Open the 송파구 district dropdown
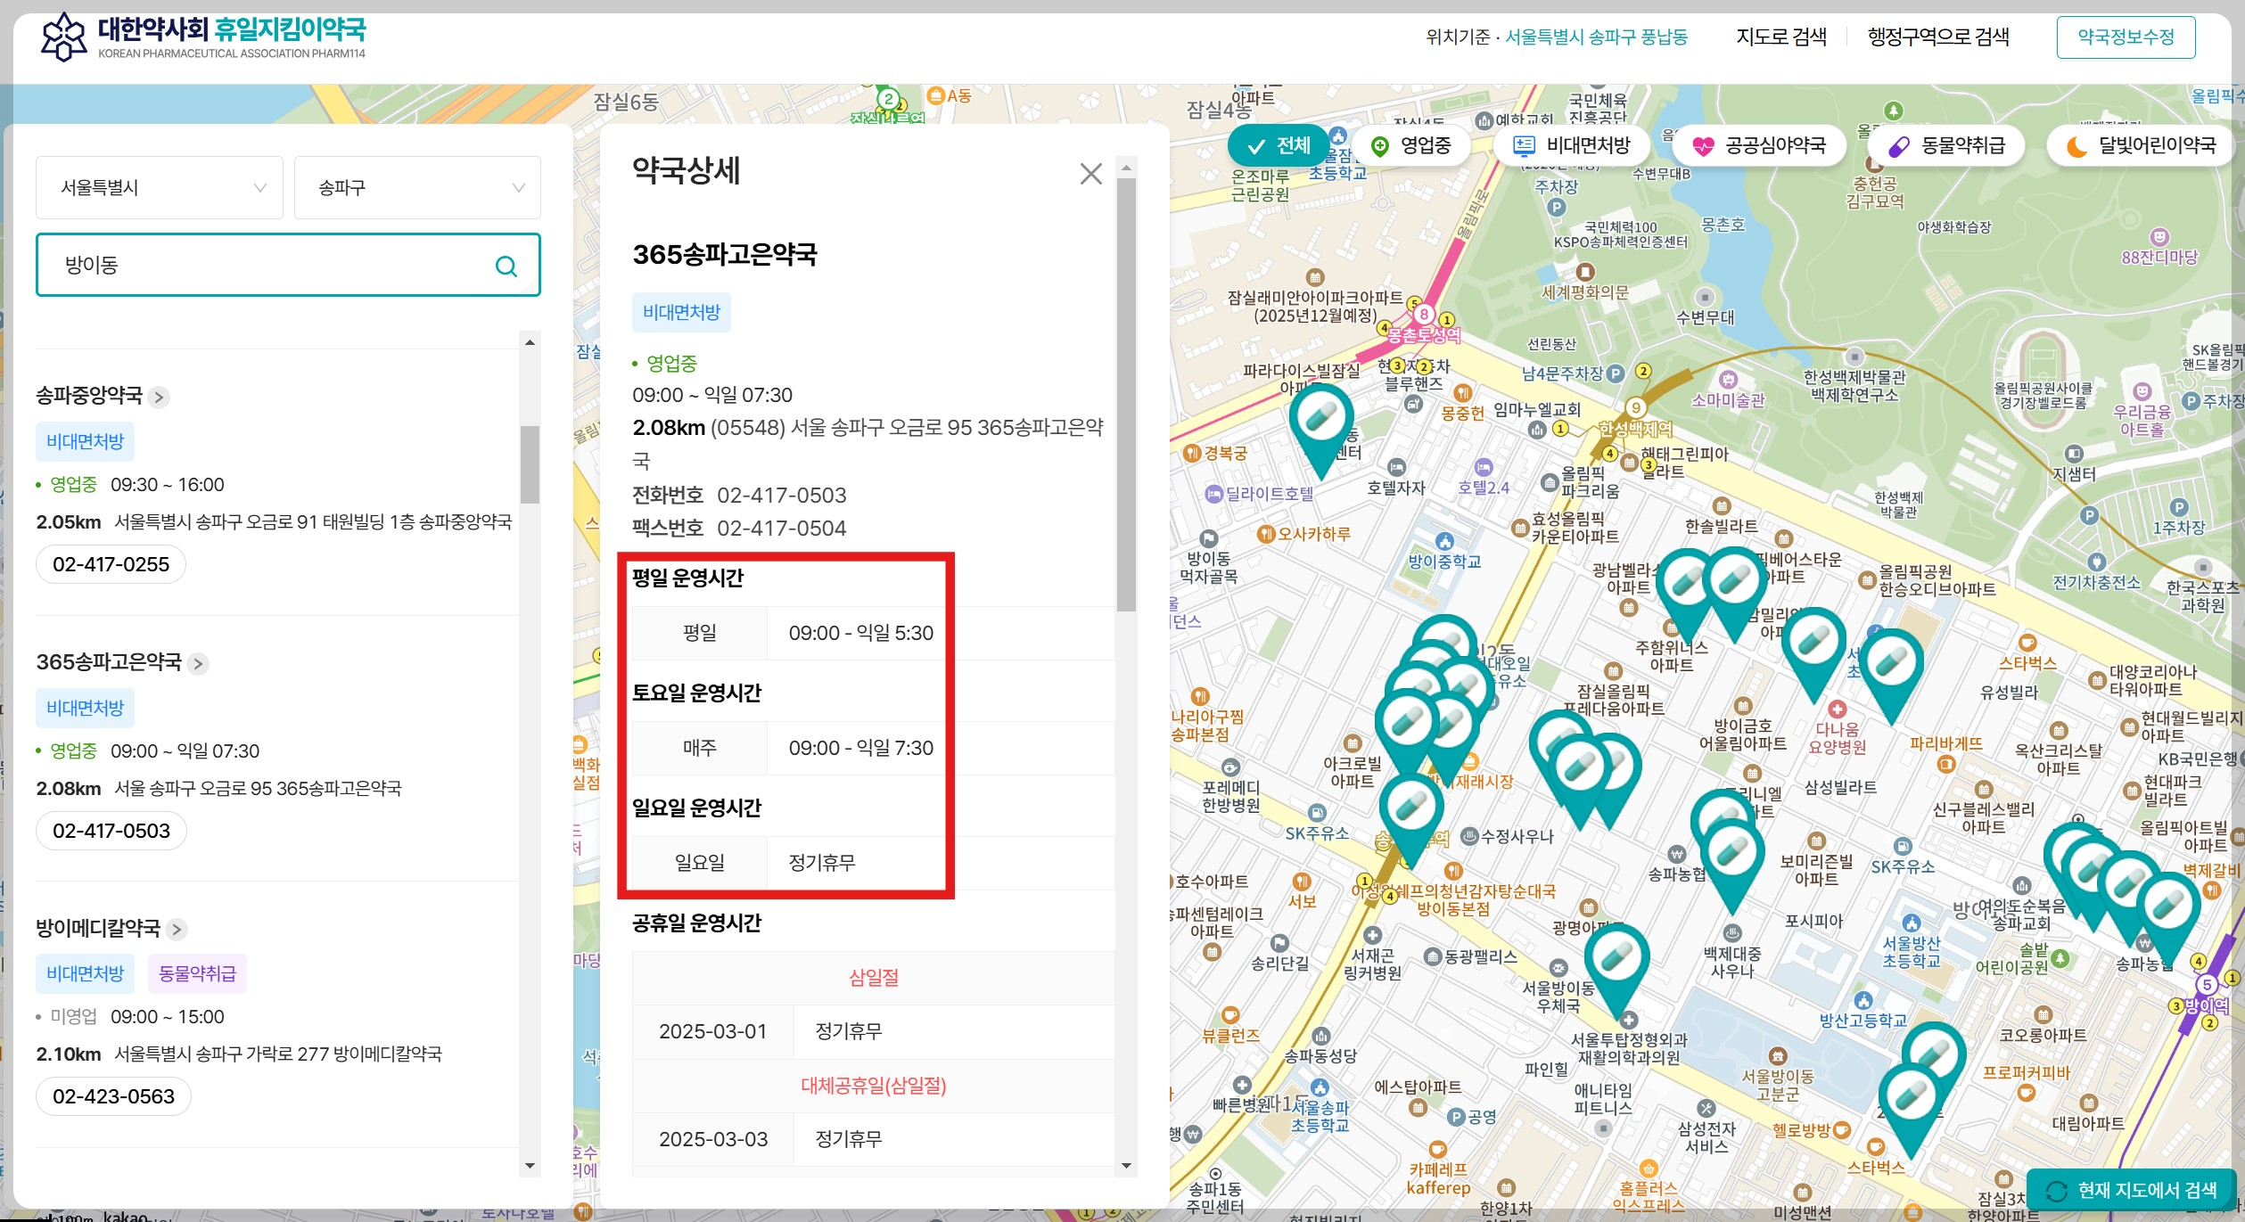 [x=415, y=186]
